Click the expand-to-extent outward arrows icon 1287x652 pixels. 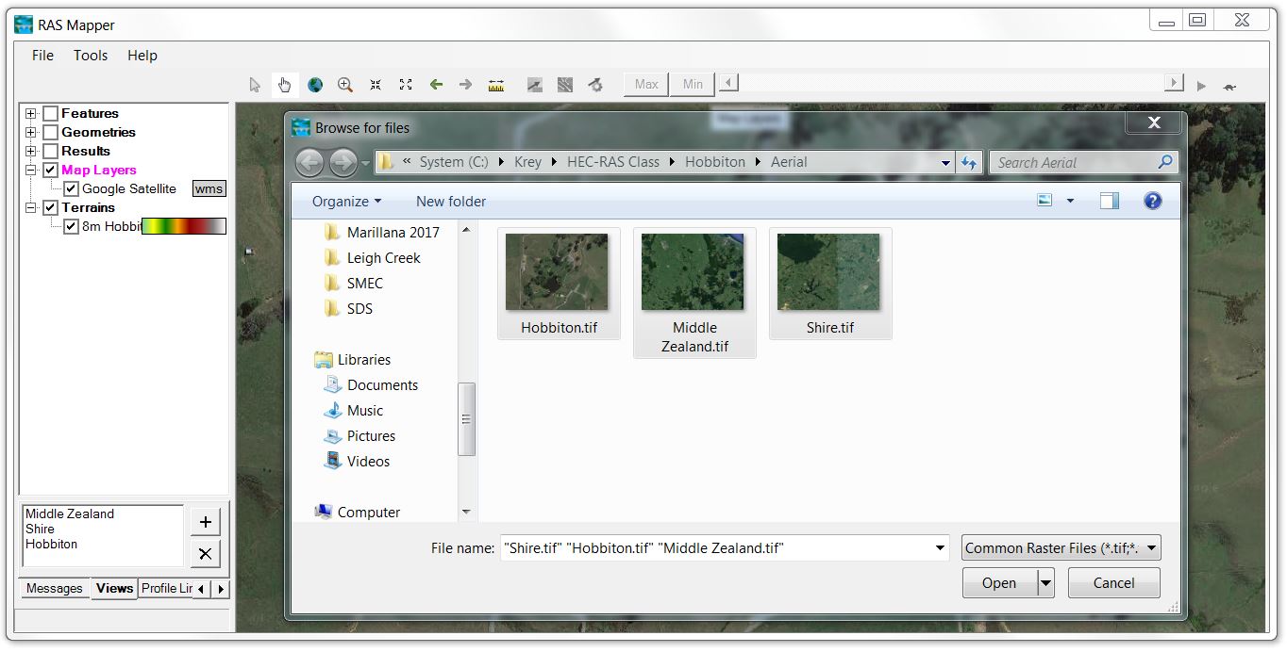[x=406, y=85]
